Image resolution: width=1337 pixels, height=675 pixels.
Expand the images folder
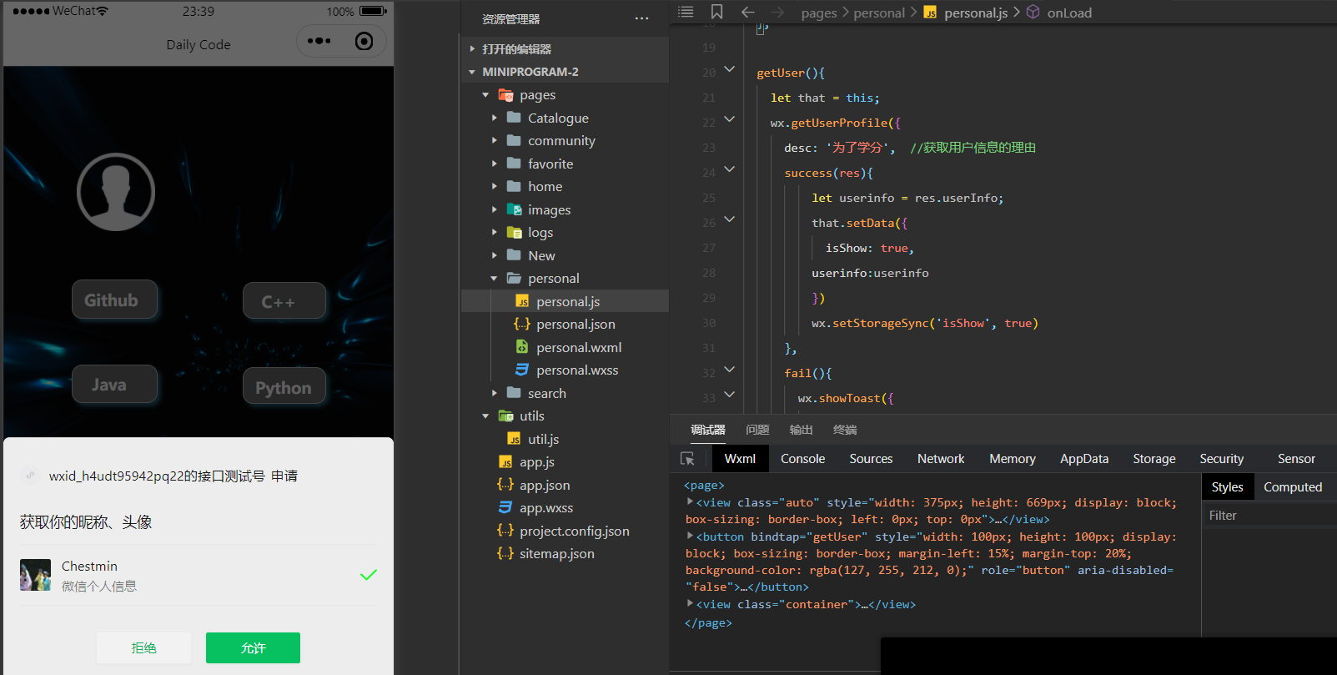tap(494, 209)
